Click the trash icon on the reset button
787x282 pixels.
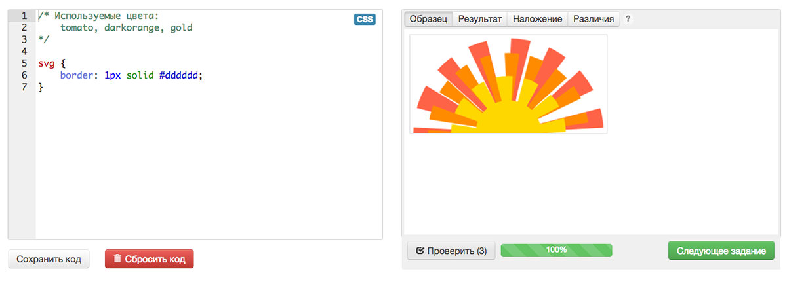pyautogui.click(x=117, y=259)
